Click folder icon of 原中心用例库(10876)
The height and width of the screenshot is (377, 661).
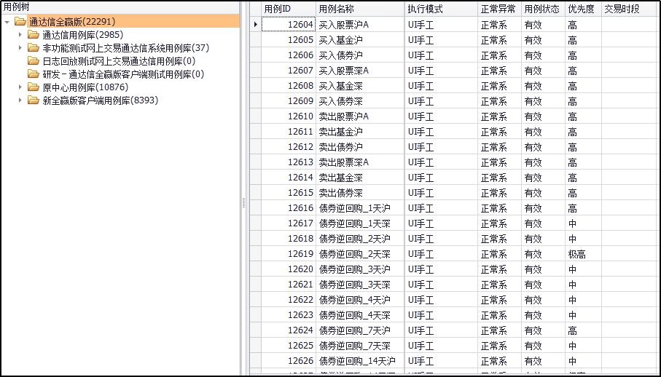(x=34, y=87)
